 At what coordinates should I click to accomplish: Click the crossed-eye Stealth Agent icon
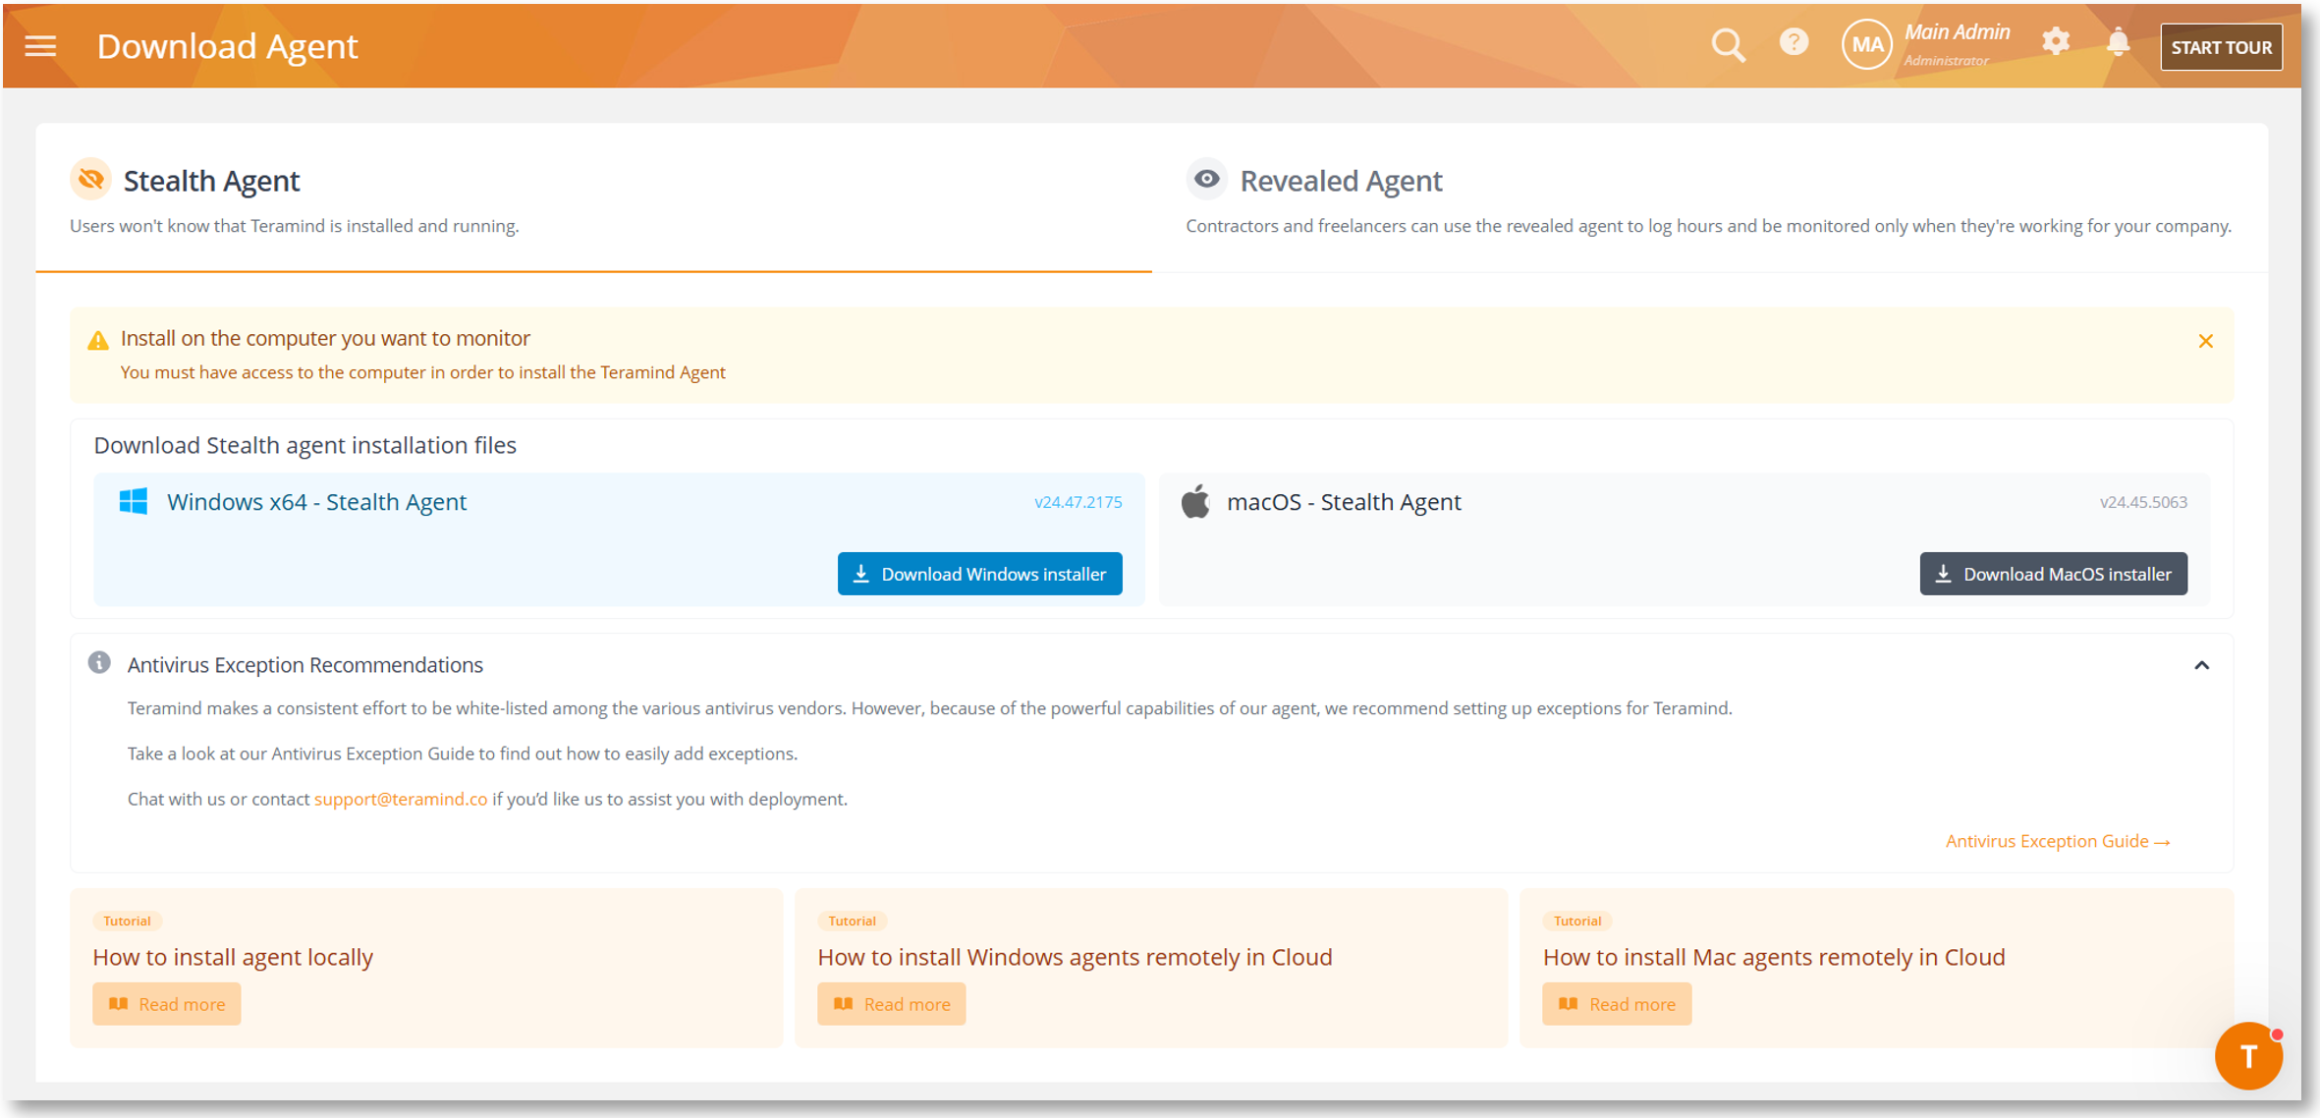[x=90, y=179]
